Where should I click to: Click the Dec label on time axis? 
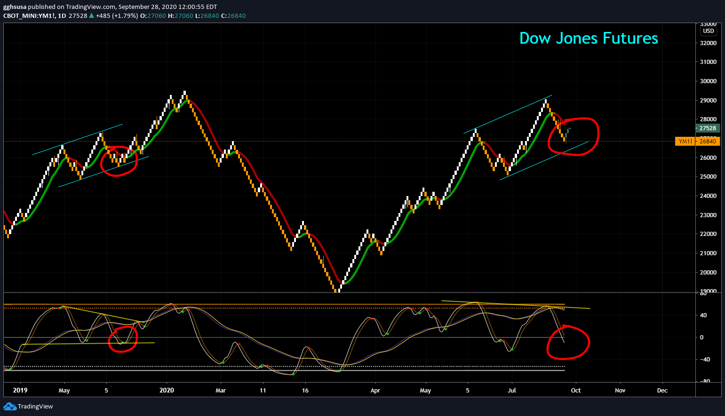[662, 390]
